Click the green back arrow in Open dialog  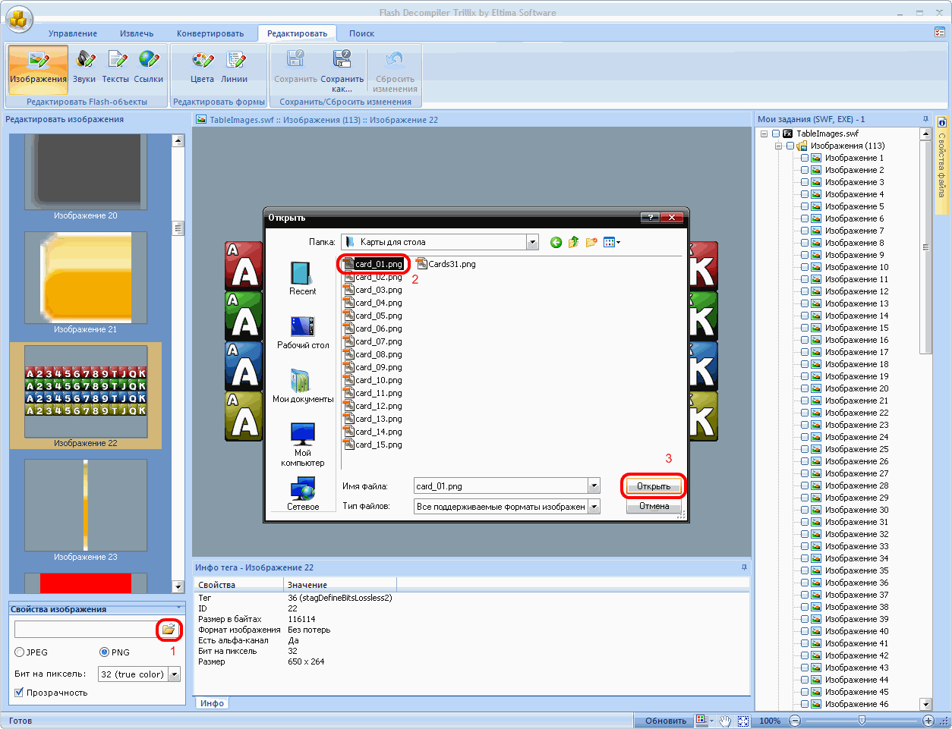point(556,242)
